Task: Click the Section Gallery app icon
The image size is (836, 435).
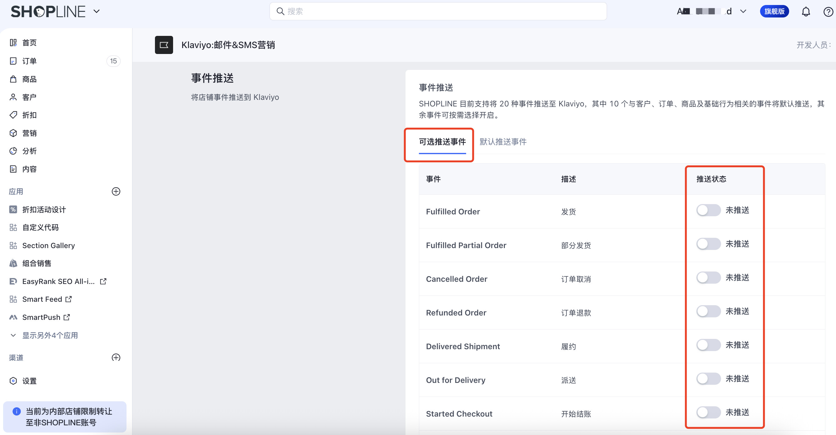Action: tap(13, 245)
